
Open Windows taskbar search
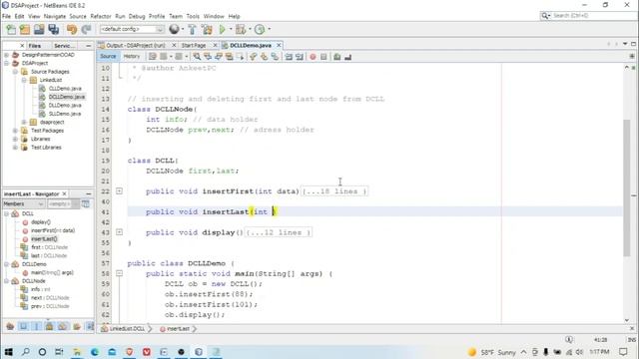[25, 352]
